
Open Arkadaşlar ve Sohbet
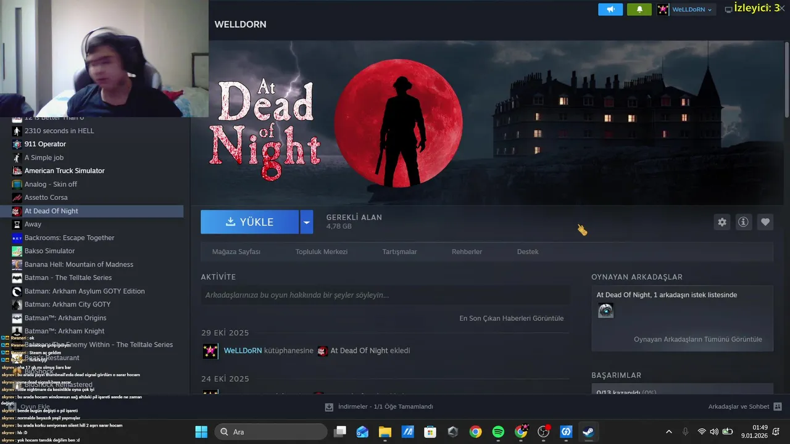pos(746,407)
